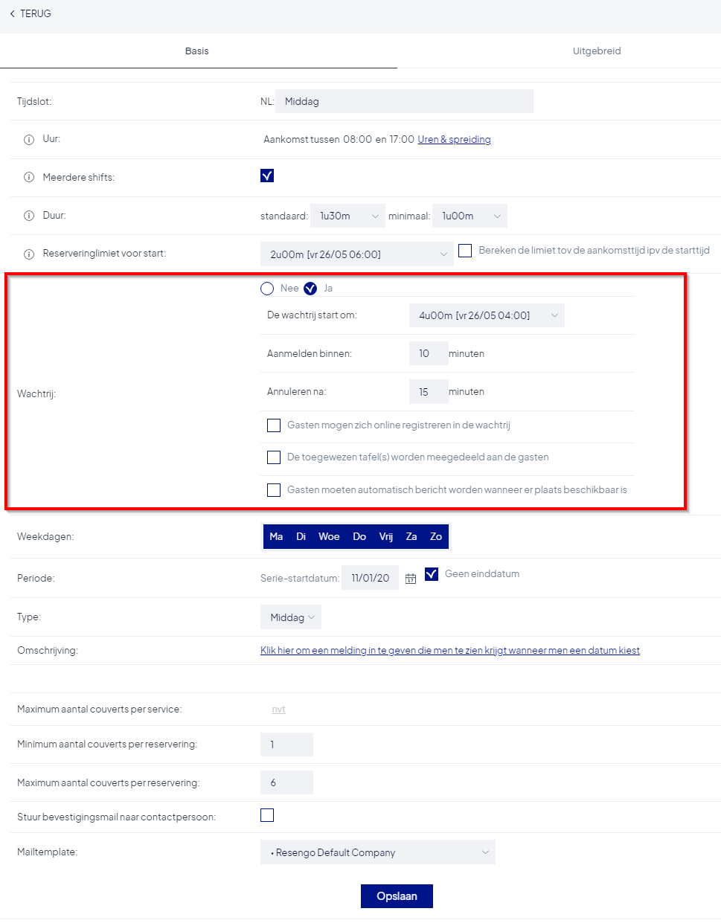Edit maximum couverts per reservering field
Screen dimensions: 721x923
(286, 782)
